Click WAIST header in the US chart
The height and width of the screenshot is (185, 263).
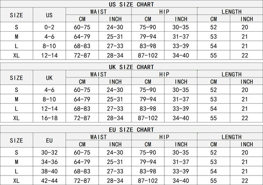99,12
